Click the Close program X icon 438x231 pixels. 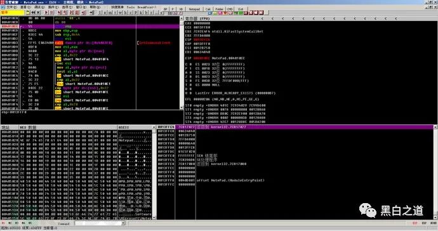tap(38, 13)
